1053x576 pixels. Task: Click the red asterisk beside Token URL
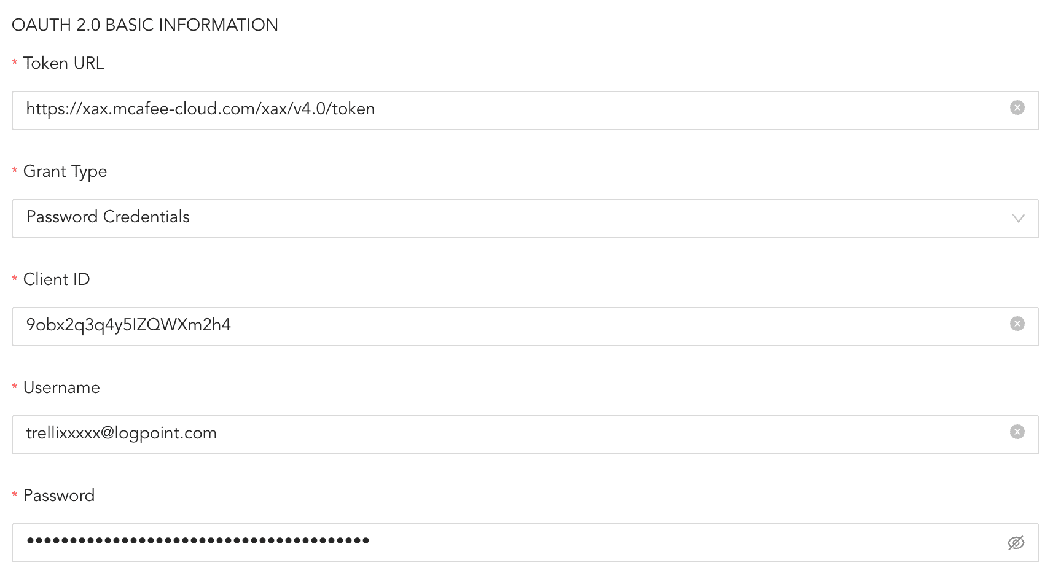coord(15,64)
